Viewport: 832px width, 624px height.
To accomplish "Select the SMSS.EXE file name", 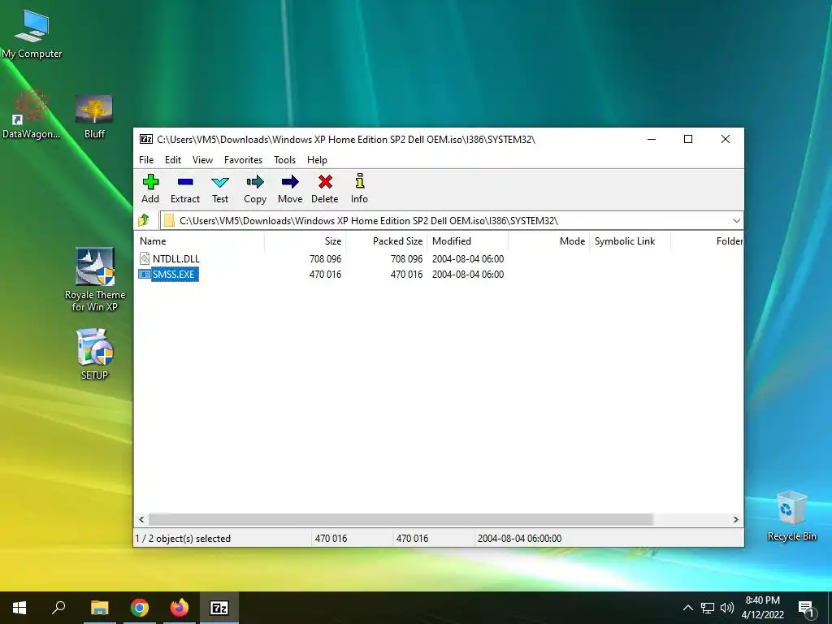I will pos(174,275).
